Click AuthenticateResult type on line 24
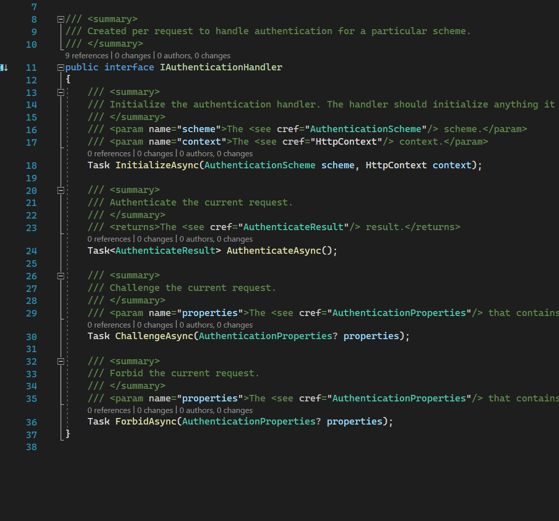Screen dimensions: 559x521 tap(165, 251)
